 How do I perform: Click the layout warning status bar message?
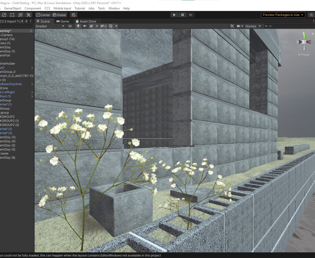pyautogui.click(x=80, y=255)
